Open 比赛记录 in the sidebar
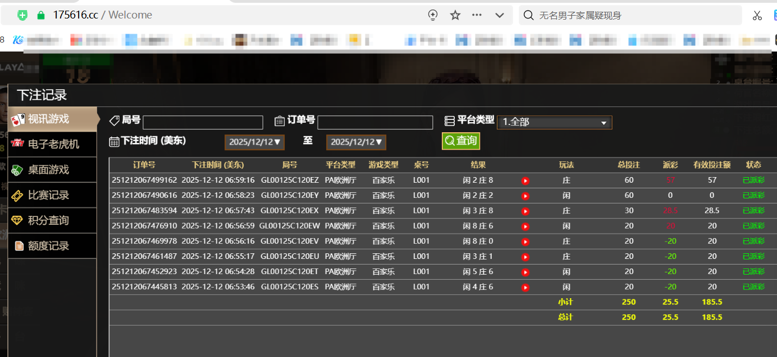Image resolution: width=777 pixels, height=357 pixels. [48, 195]
